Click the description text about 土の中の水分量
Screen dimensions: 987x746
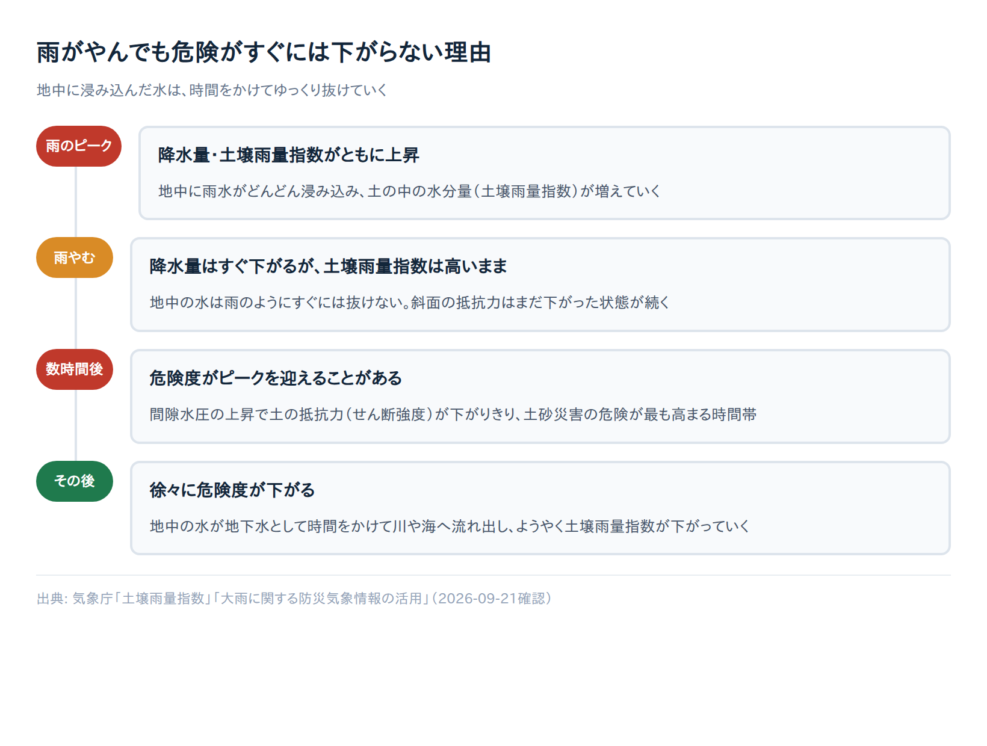(409, 191)
